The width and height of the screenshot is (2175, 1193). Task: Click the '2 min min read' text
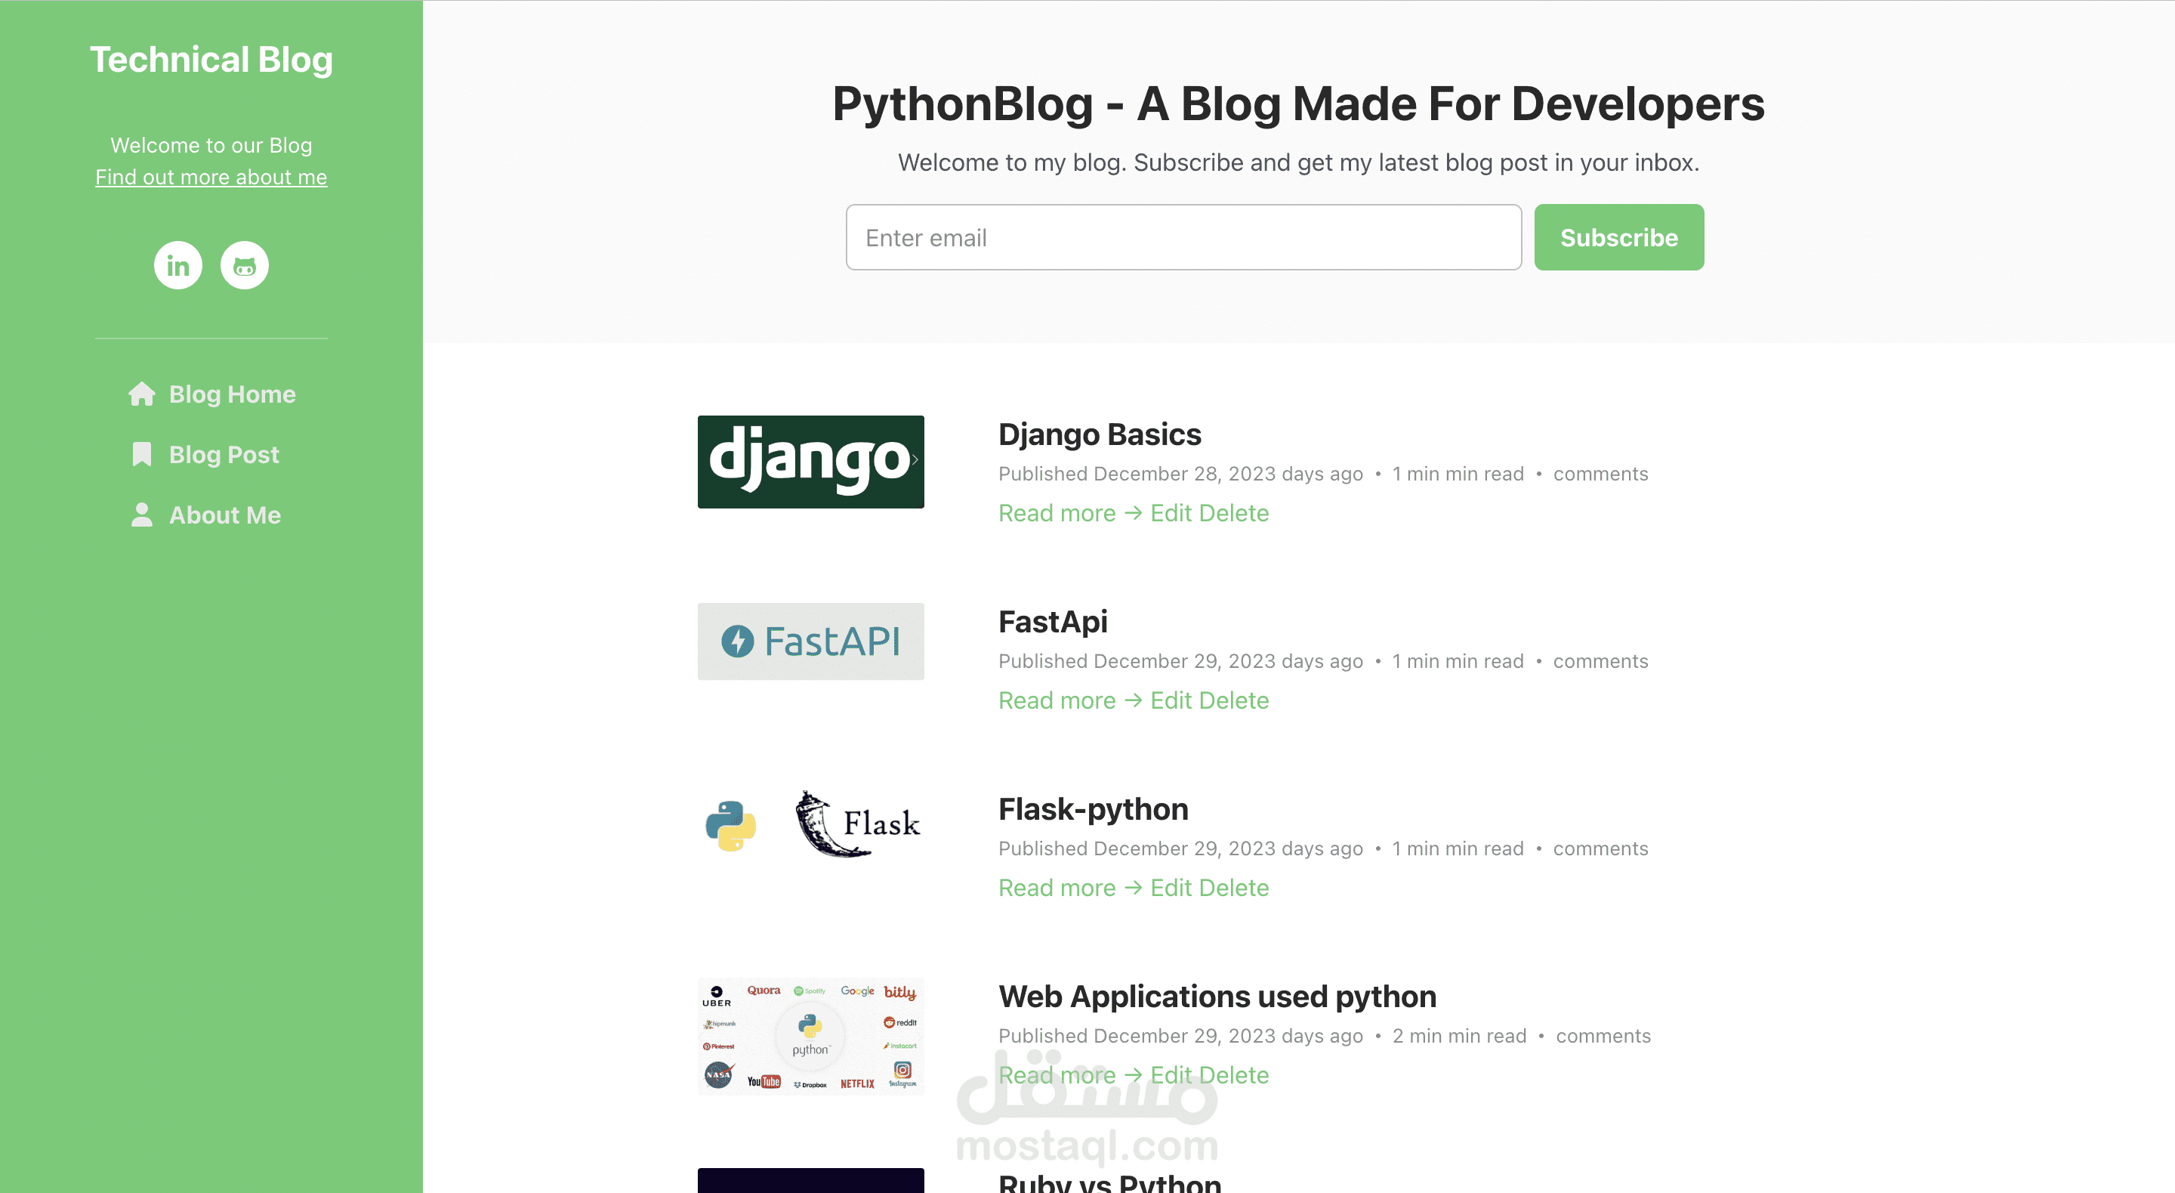(x=1459, y=1037)
